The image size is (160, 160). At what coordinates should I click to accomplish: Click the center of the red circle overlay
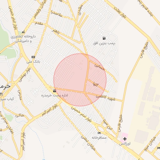(x=80, y=80)
